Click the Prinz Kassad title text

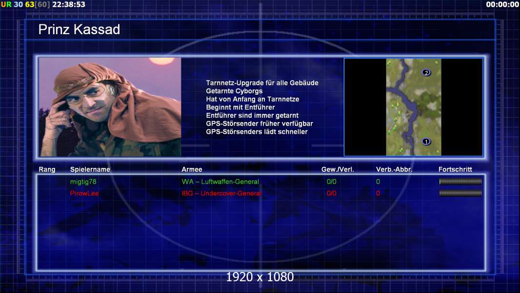coord(79,29)
